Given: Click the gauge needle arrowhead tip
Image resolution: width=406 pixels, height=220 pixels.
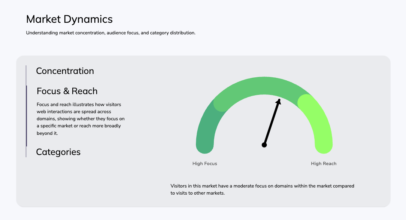Looking at the screenshot, I should click(x=279, y=100).
